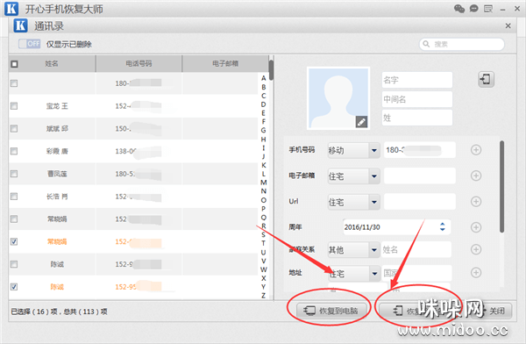Click the 姓 input field

[417, 118]
